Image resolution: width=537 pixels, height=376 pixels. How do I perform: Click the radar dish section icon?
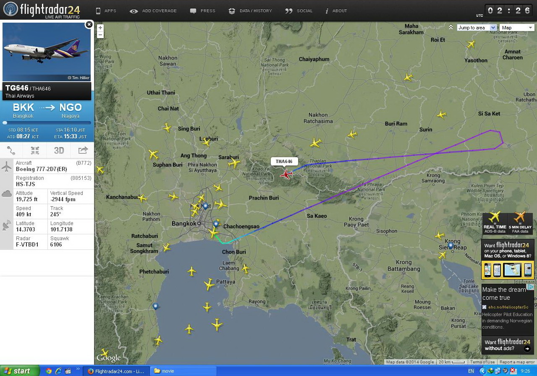6,226
